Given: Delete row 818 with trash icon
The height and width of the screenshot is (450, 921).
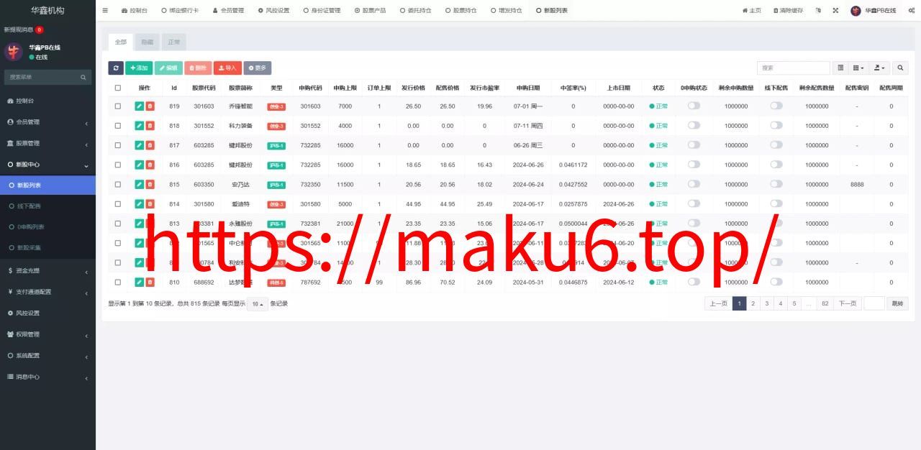Looking at the screenshot, I should point(150,126).
